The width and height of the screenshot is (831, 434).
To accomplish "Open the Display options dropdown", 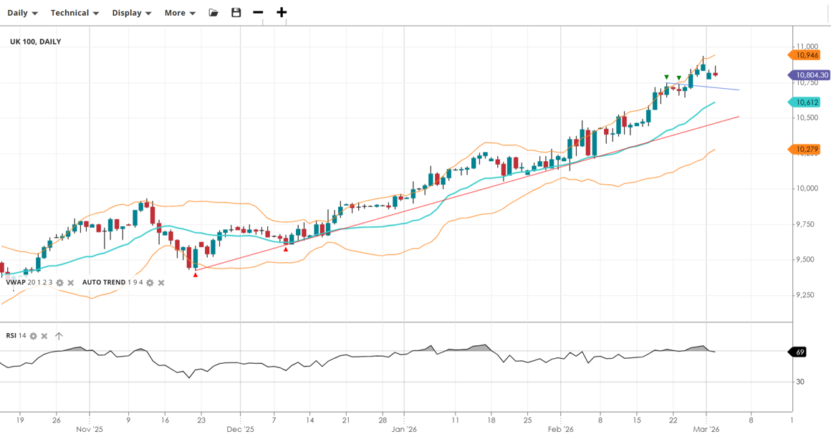I will pyautogui.click(x=131, y=13).
